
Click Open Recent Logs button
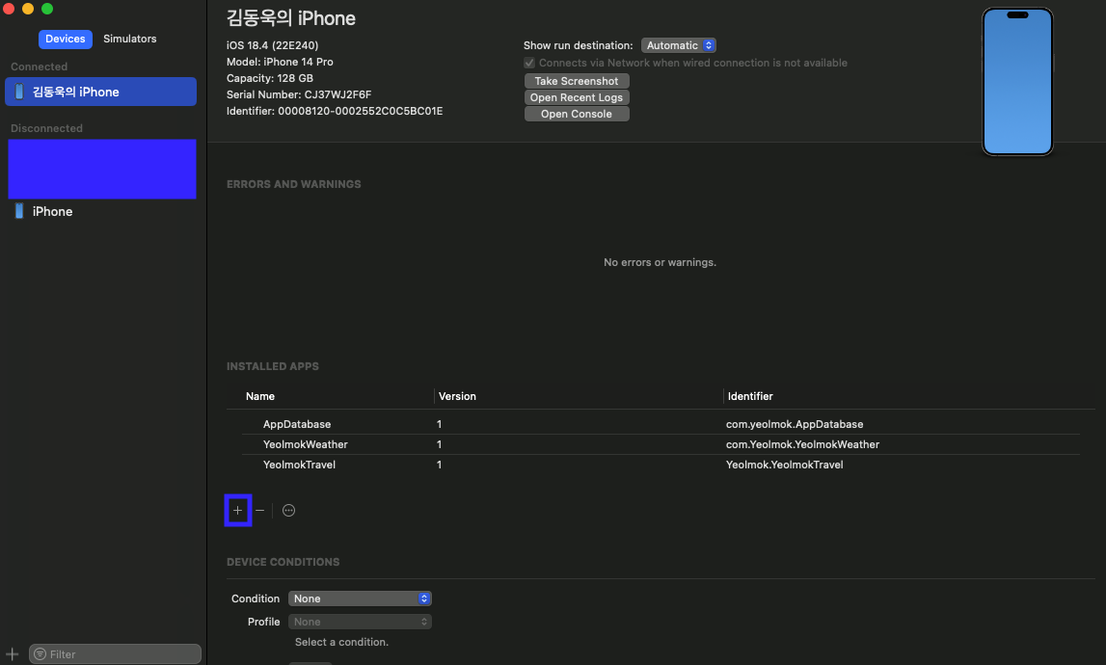[577, 97]
